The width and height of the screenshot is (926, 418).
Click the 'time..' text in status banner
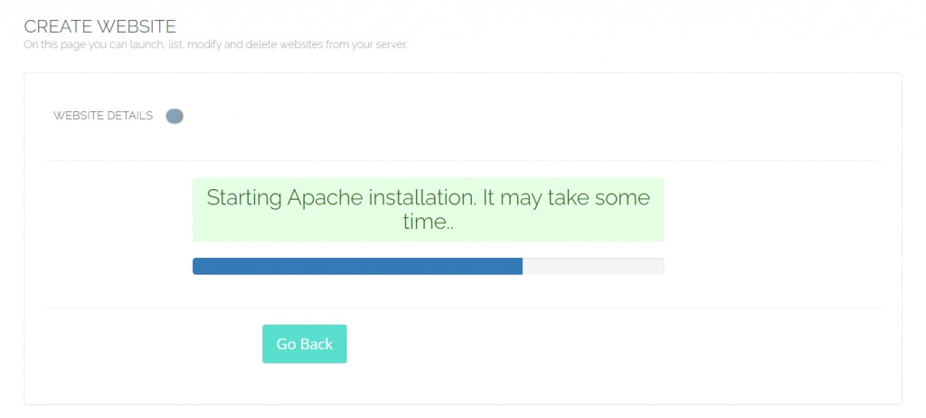pos(428,222)
